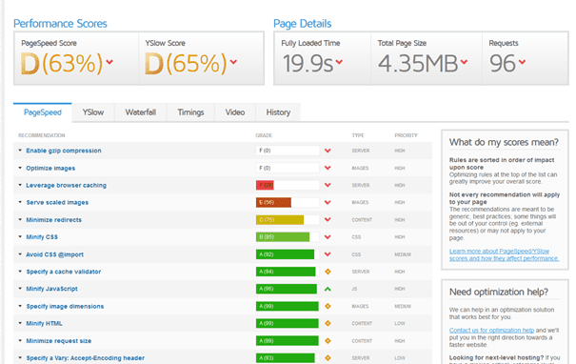
Task: Open Minify JavaScript recommendation
Action: point(51,289)
